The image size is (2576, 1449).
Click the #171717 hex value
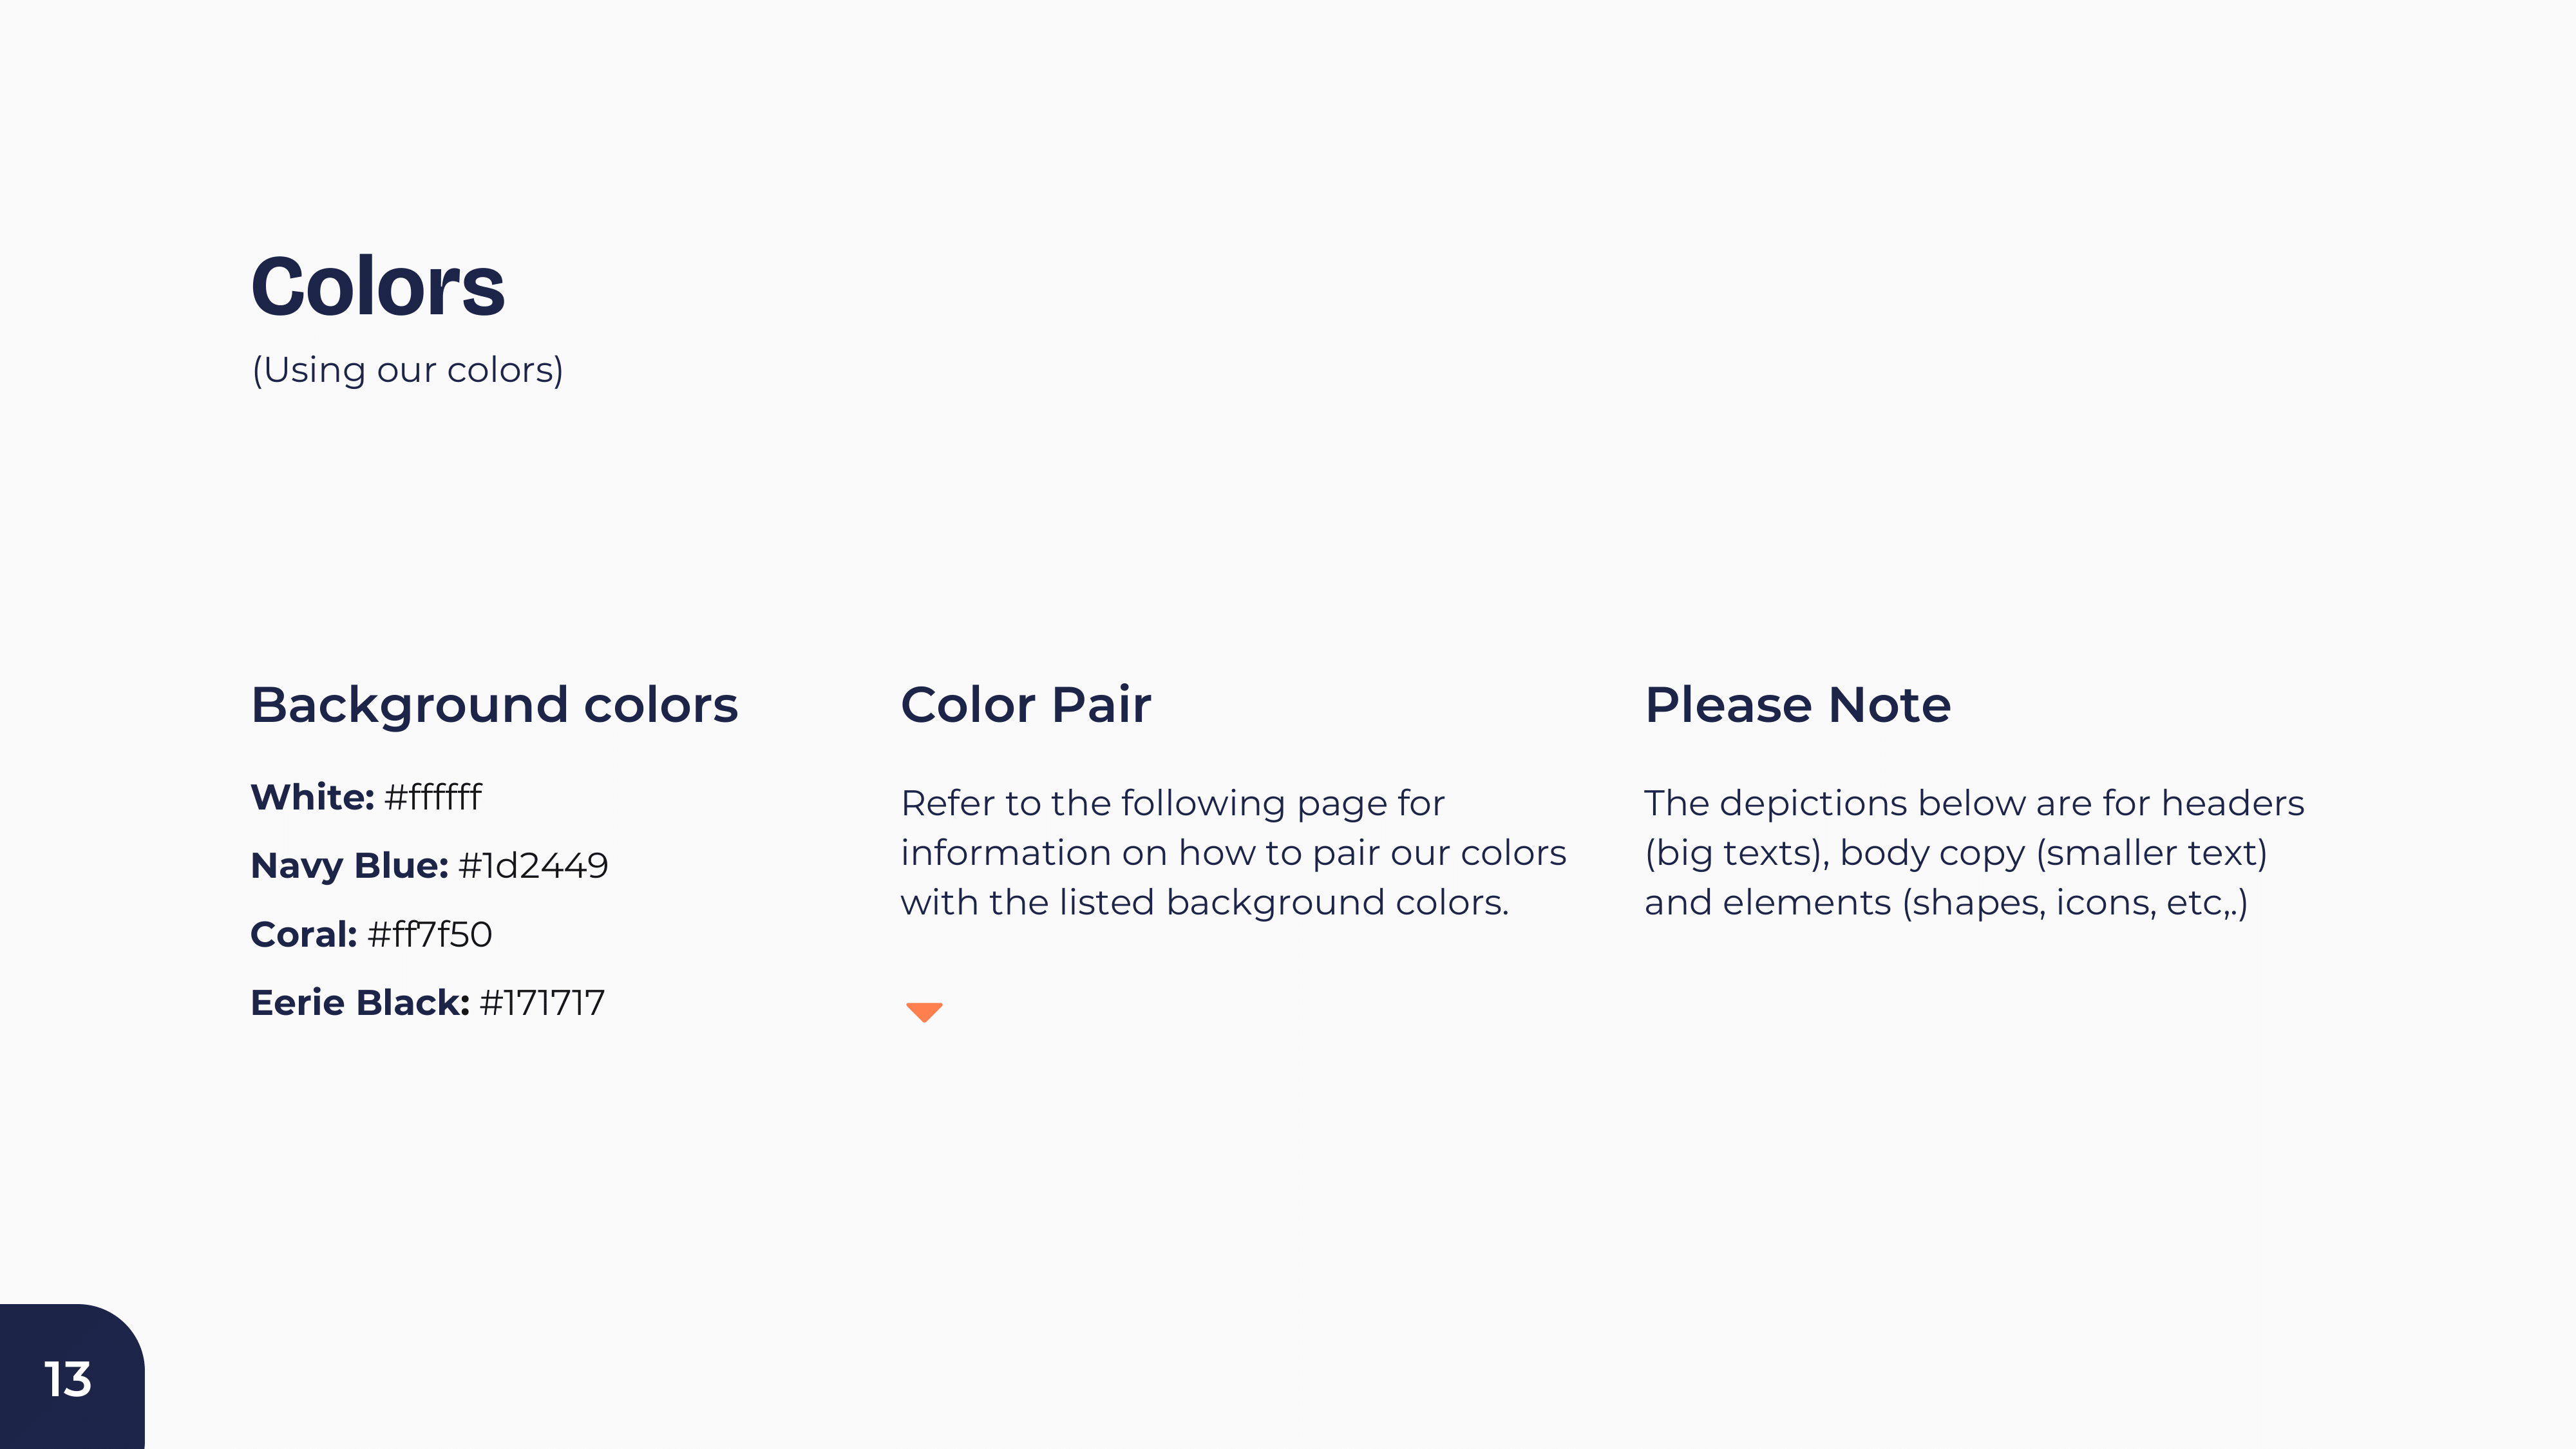click(x=542, y=1002)
